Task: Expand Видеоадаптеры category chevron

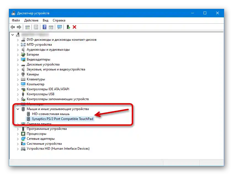Action: [18, 60]
